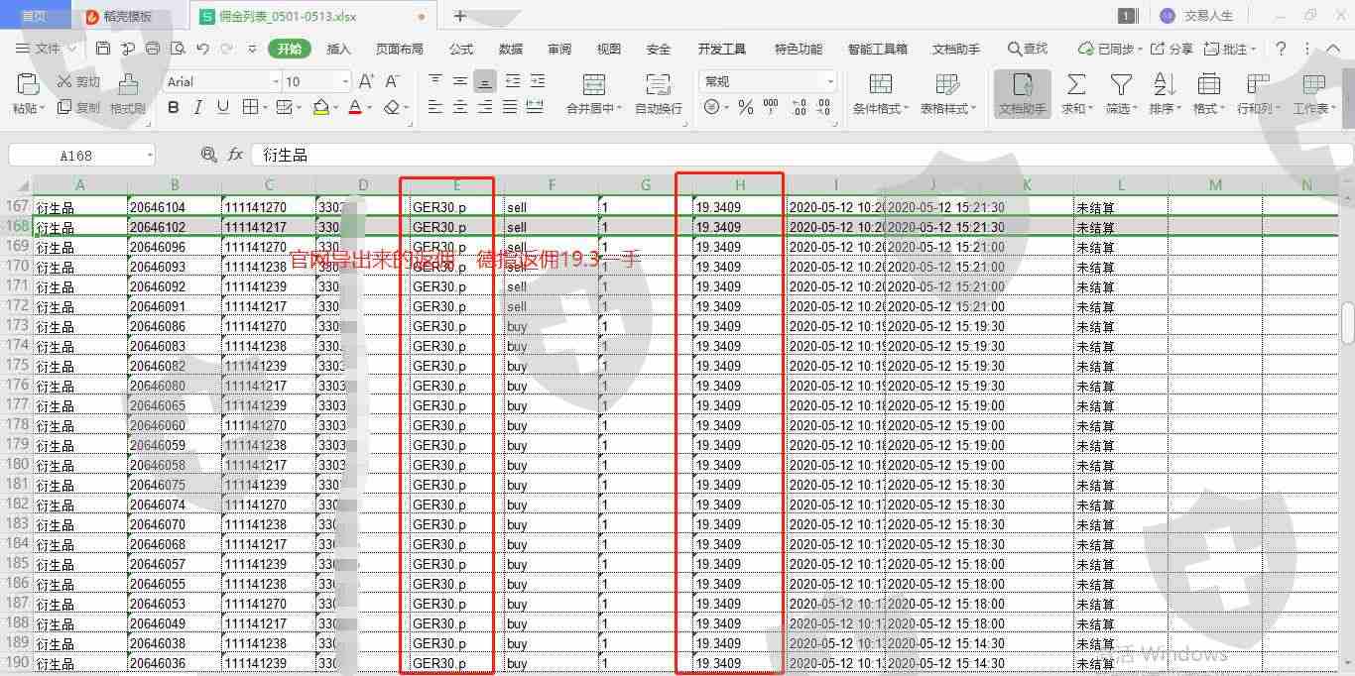Click the increase font size icon
This screenshot has height=676, width=1355.
[x=366, y=81]
